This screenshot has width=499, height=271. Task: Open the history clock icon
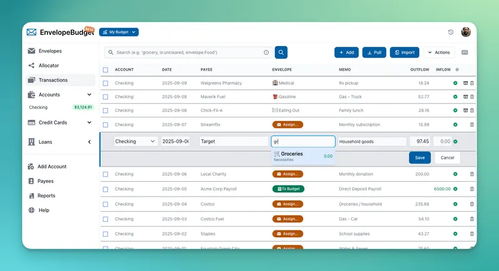(450, 32)
